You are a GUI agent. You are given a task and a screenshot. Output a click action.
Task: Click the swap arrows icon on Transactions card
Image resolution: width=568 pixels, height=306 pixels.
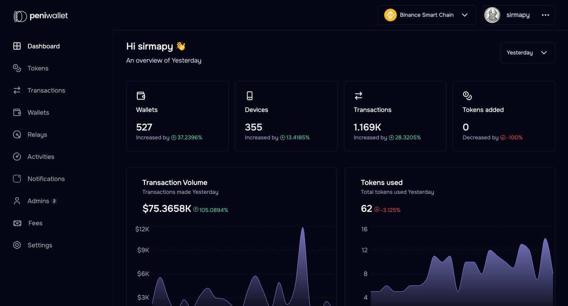pos(358,96)
